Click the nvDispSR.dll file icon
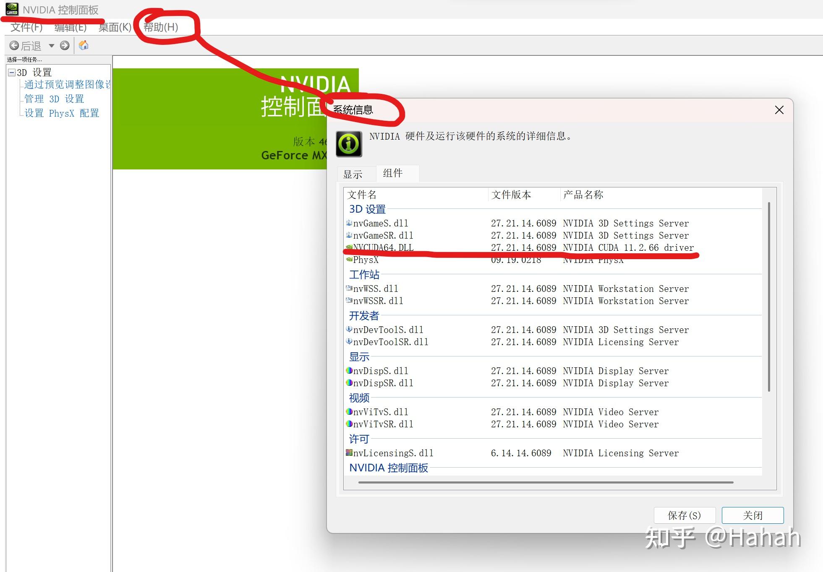The height and width of the screenshot is (572, 823). (x=349, y=382)
